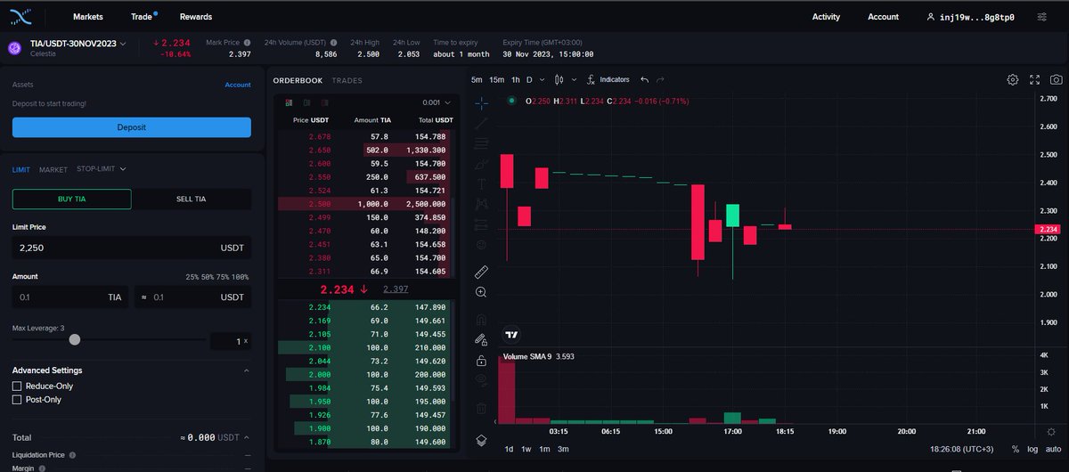1069x472 pixels.
Task: Switch to the MARKET order tab
Action: tap(53, 169)
